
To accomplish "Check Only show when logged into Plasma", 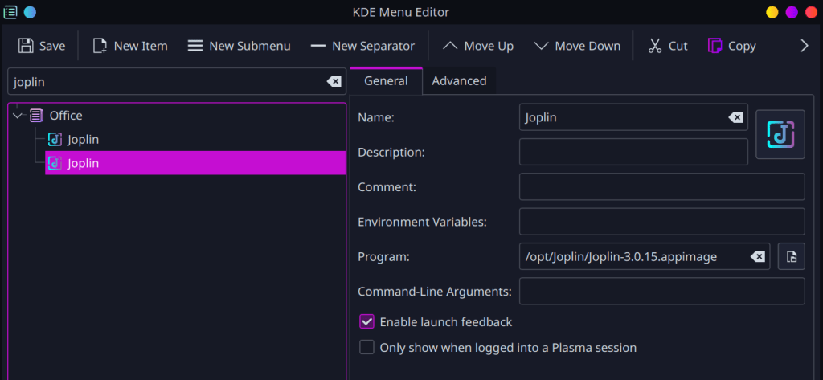I will pos(367,348).
